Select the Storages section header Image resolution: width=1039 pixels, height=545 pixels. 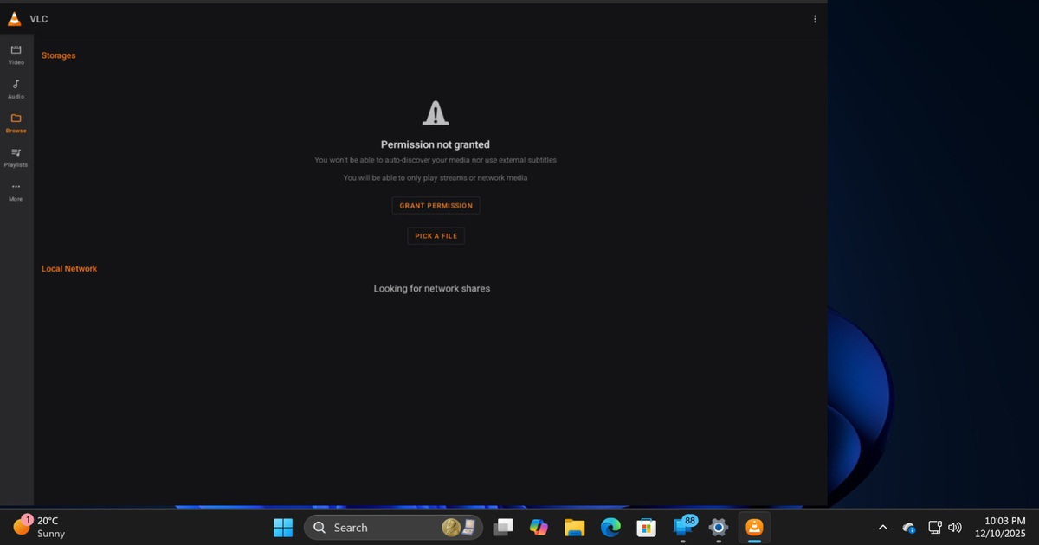click(59, 55)
